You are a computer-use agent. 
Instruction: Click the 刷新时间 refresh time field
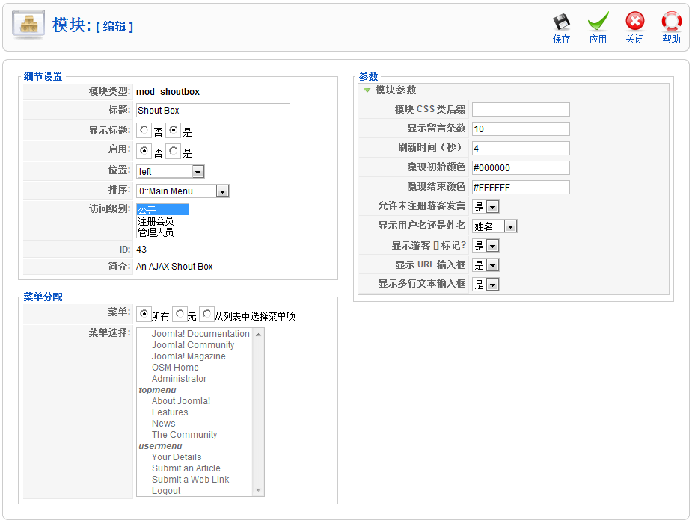pos(520,149)
